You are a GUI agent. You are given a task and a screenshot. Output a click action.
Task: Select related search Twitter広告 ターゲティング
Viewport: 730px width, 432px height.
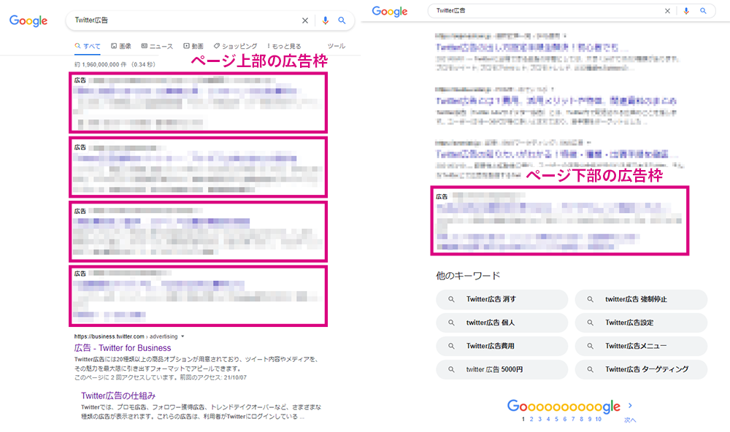click(641, 369)
